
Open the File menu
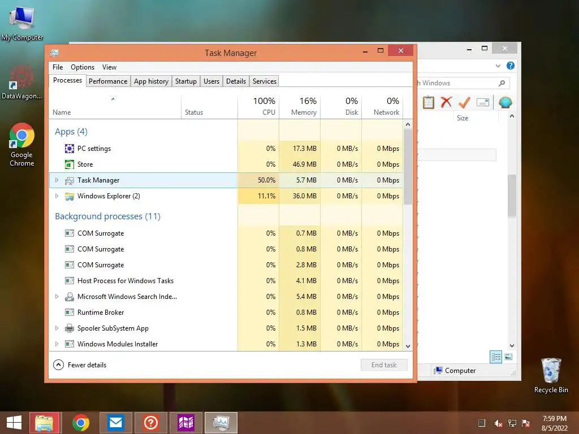(58, 67)
